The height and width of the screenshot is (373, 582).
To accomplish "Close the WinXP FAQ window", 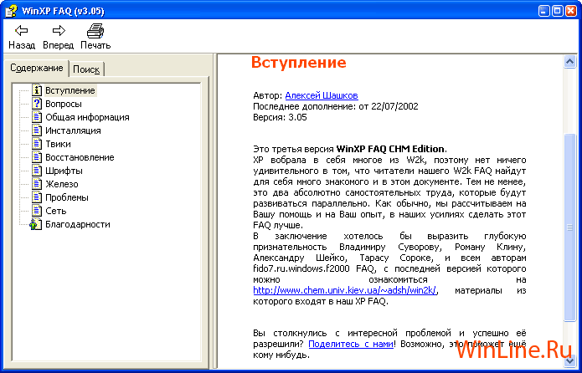I will (571, 10).
